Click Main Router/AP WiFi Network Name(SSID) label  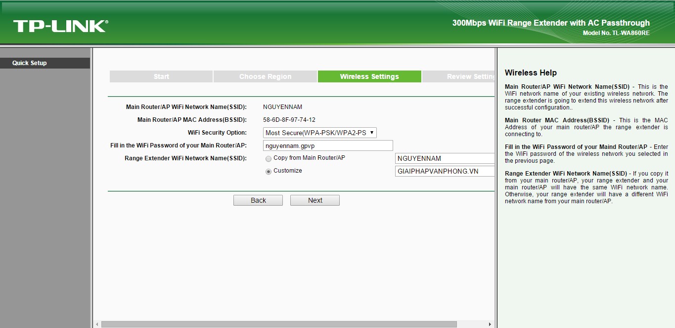186,107
